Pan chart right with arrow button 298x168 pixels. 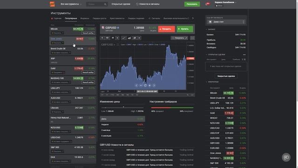[154, 85]
